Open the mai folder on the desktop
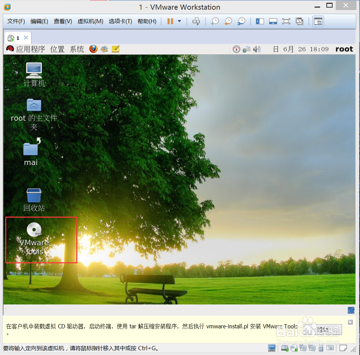The width and height of the screenshot is (360, 355). pos(31,149)
